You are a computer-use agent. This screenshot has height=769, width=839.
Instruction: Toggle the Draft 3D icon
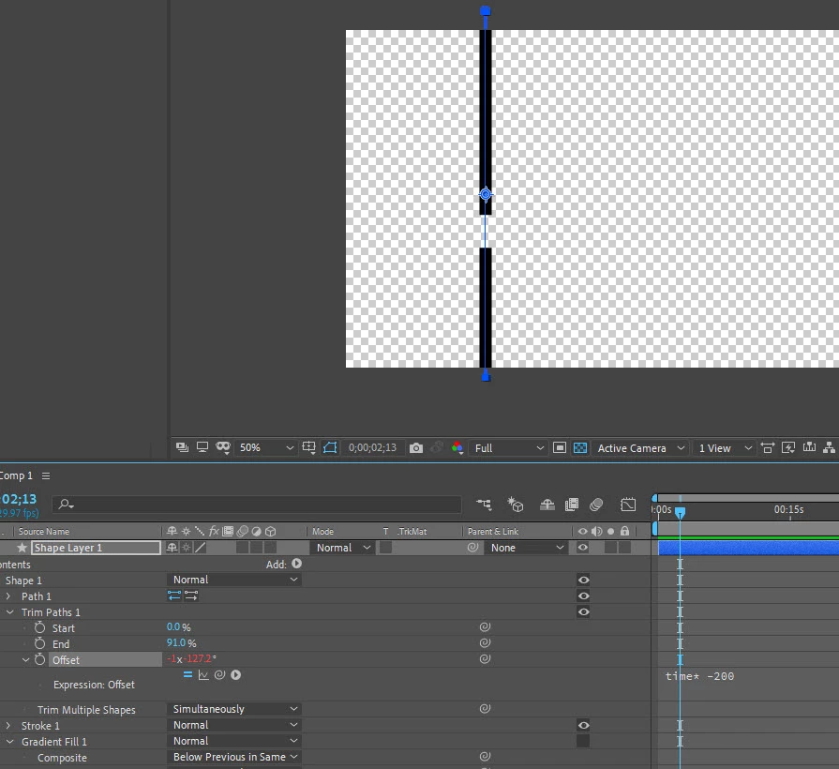coord(516,505)
